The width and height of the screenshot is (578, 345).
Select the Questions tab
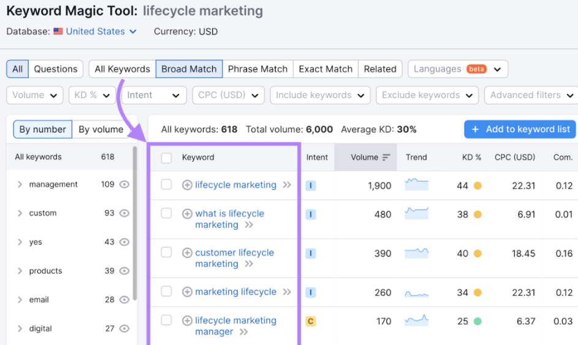coord(55,69)
